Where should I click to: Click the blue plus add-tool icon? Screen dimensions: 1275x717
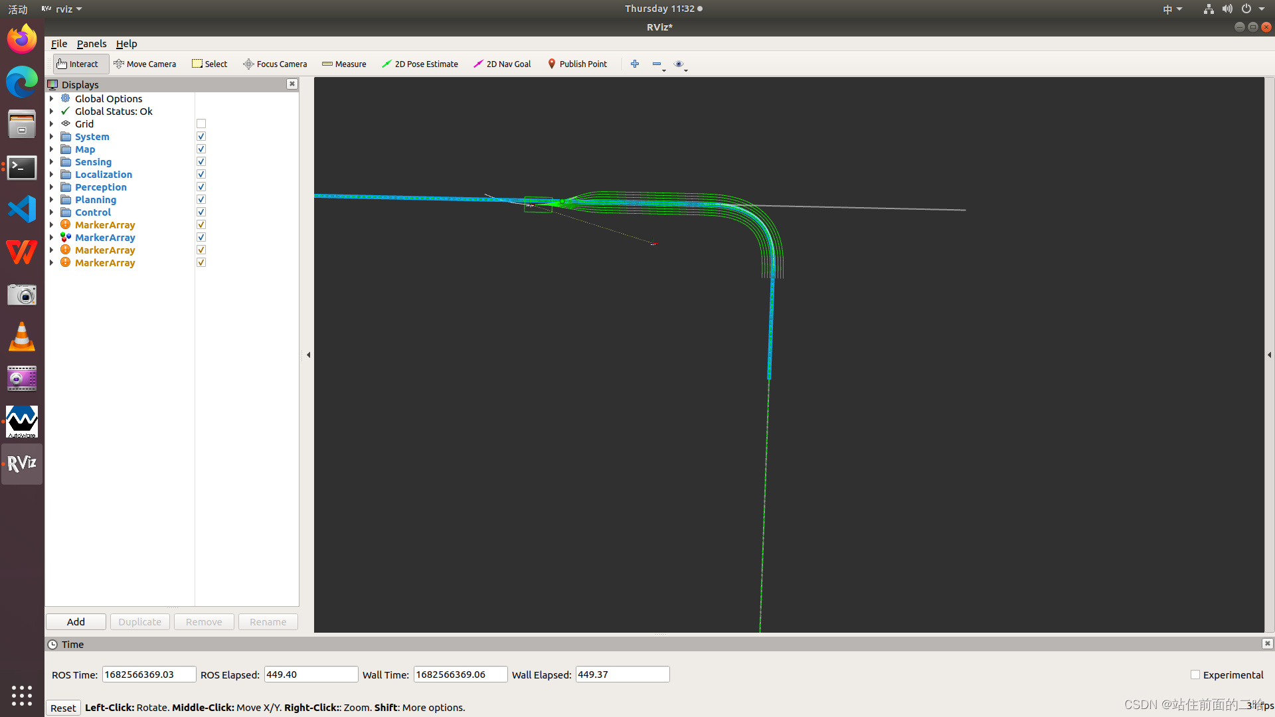coord(635,64)
